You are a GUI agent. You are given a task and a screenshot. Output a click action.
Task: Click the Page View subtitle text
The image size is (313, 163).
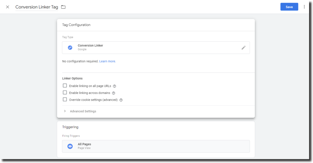coord(84,148)
